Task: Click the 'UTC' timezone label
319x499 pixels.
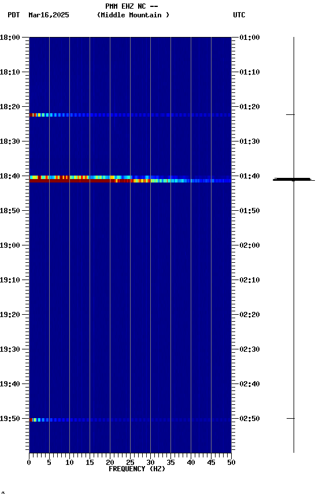Action: [x=239, y=15]
